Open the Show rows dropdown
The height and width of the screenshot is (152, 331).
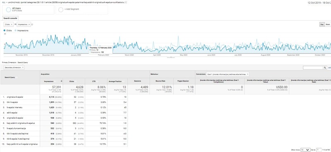click(x=305, y=150)
